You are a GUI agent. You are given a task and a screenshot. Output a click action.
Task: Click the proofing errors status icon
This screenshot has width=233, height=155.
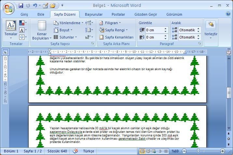[75, 151]
